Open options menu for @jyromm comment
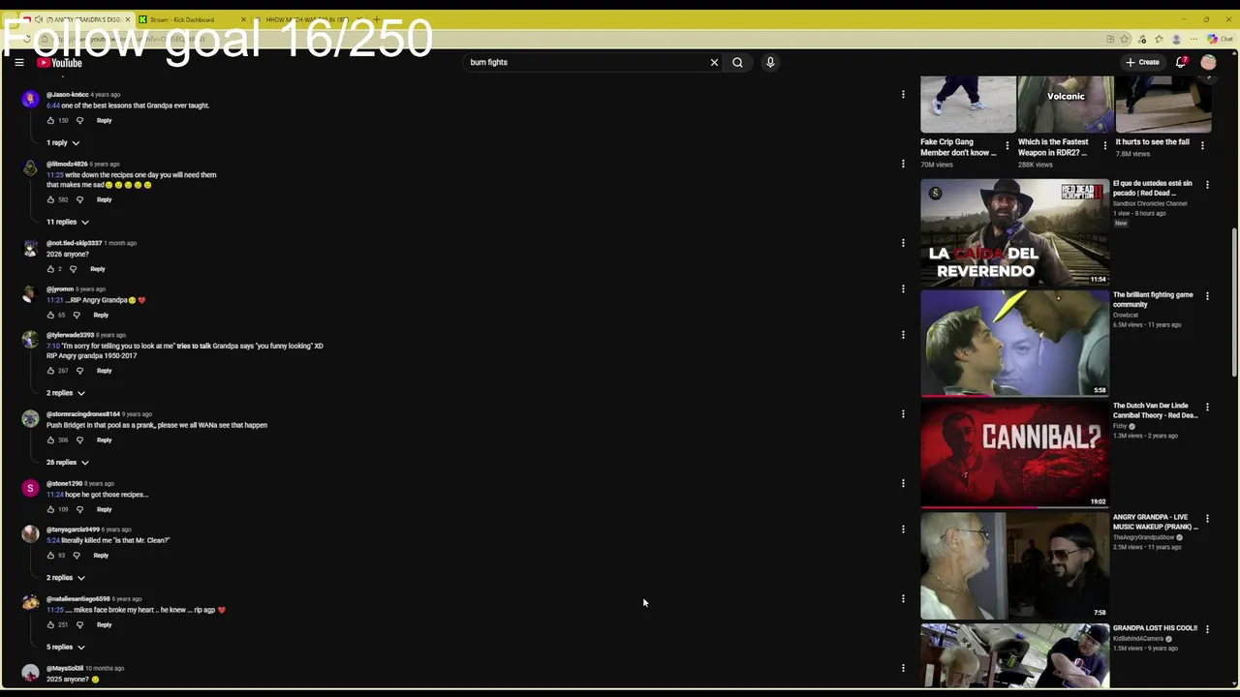 (903, 288)
